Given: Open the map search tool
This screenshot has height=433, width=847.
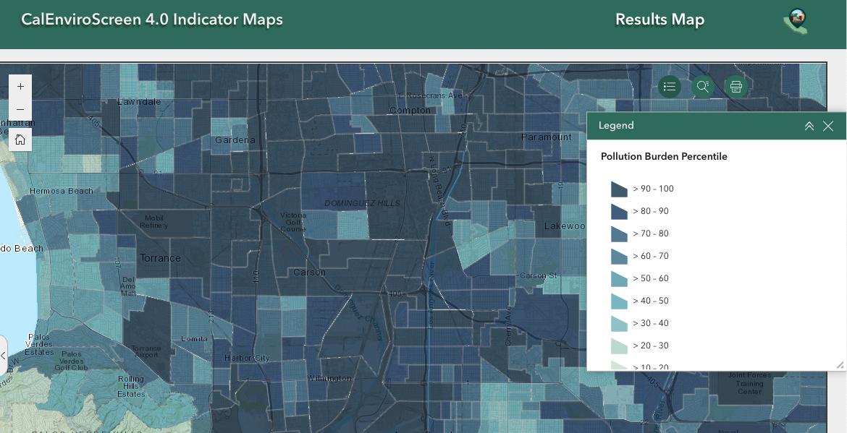Looking at the screenshot, I should [x=703, y=86].
